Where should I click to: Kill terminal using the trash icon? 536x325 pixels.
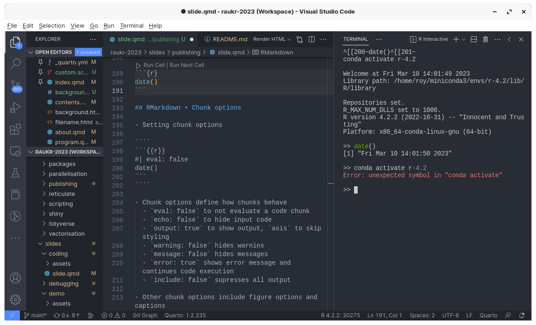pyautogui.click(x=485, y=39)
